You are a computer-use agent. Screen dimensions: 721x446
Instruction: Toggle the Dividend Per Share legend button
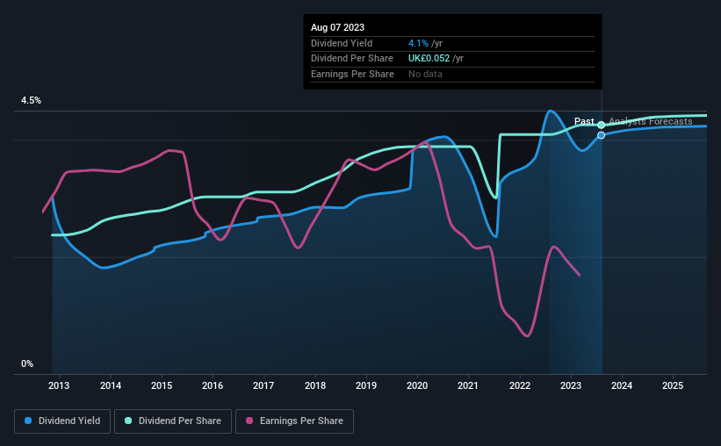(173, 421)
